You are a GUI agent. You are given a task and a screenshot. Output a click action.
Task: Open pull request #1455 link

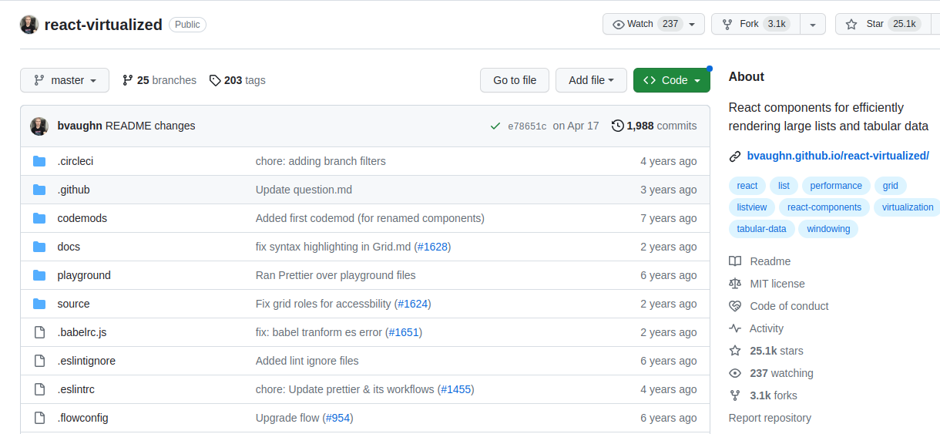coord(456,389)
